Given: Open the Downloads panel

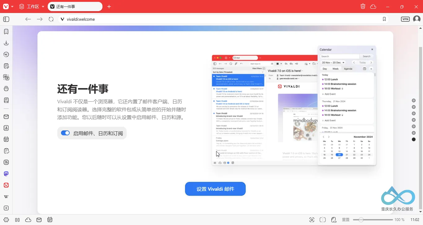Looking at the screenshot, I should tap(6, 43).
